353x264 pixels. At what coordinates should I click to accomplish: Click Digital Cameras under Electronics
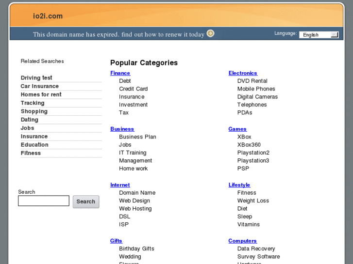[x=257, y=96]
